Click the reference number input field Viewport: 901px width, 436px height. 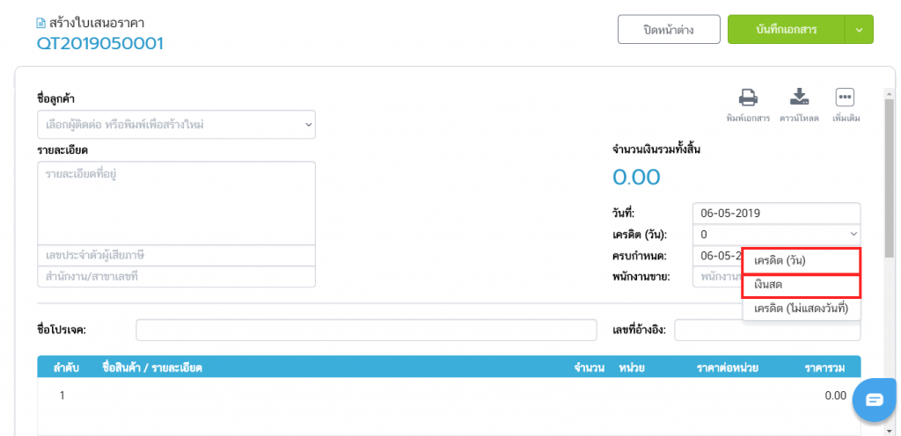(x=767, y=330)
